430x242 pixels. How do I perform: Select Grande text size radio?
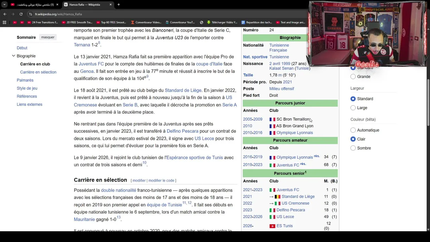click(x=353, y=77)
